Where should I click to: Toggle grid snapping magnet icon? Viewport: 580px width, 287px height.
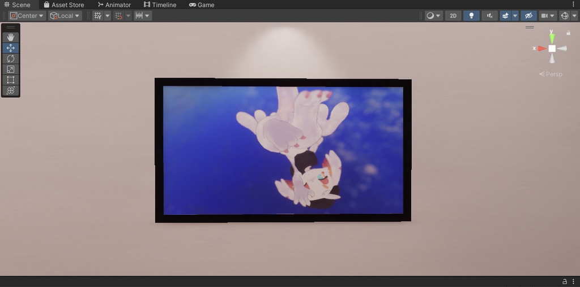coord(118,15)
